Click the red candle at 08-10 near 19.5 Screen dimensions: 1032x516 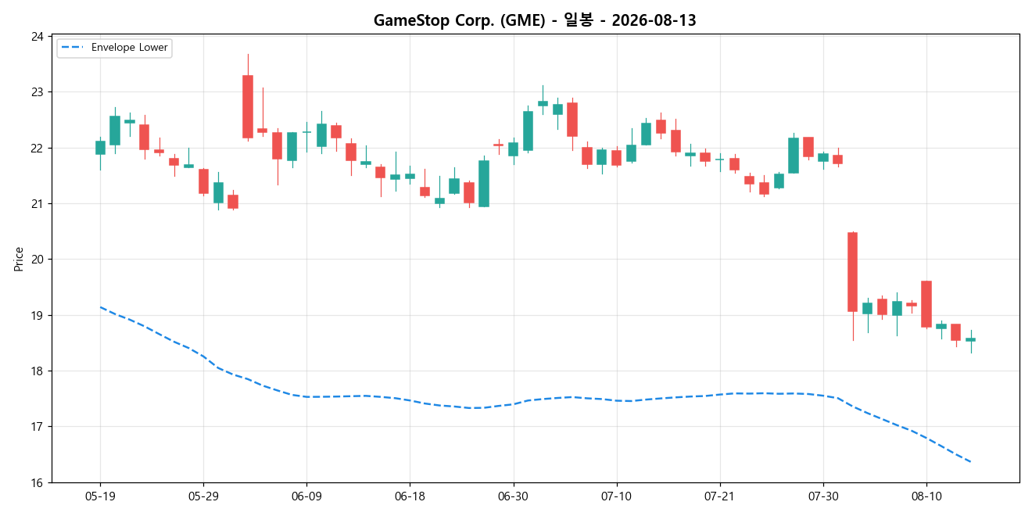click(x=926, y=304)
